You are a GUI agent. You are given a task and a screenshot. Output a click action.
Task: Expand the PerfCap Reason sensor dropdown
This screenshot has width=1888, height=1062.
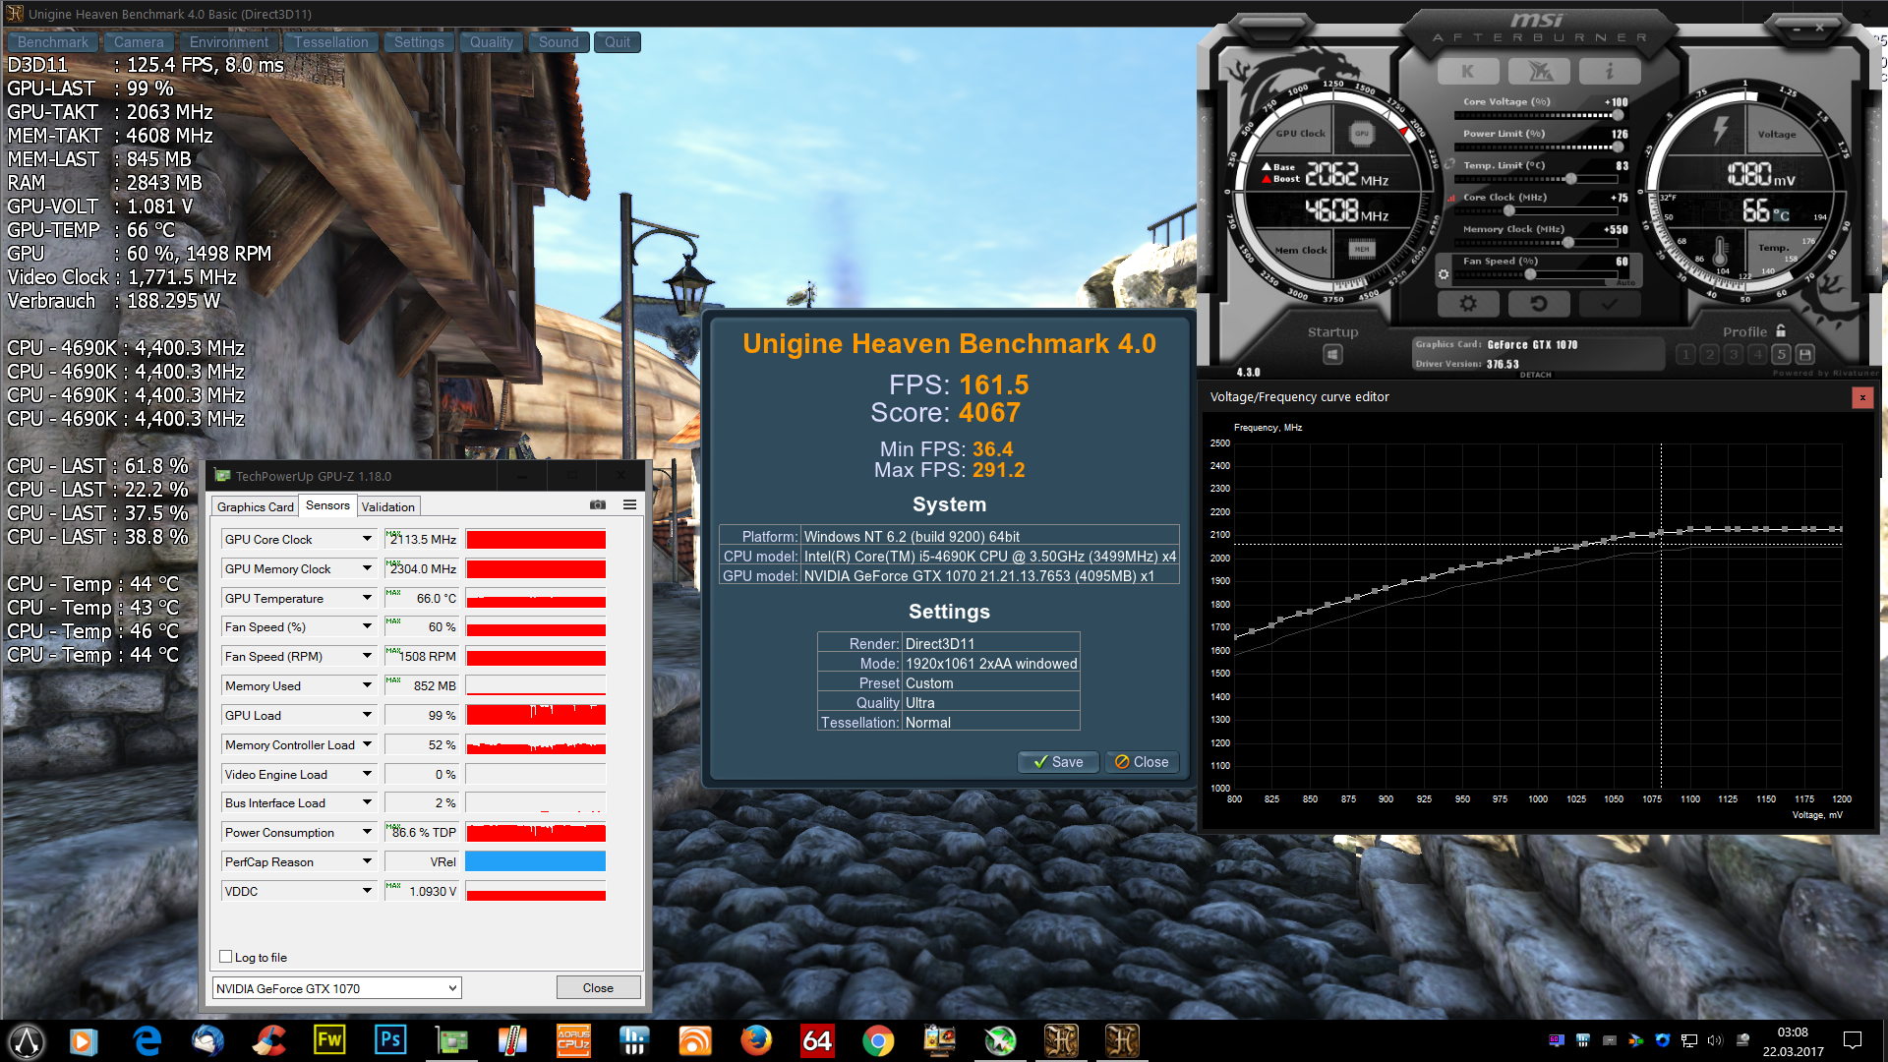[x=367, y=861]
